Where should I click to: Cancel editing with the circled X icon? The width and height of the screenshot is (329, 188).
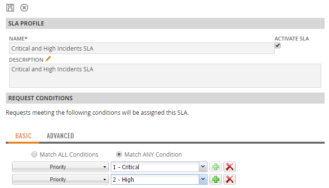pyautogui.click(x=24, y=8)
